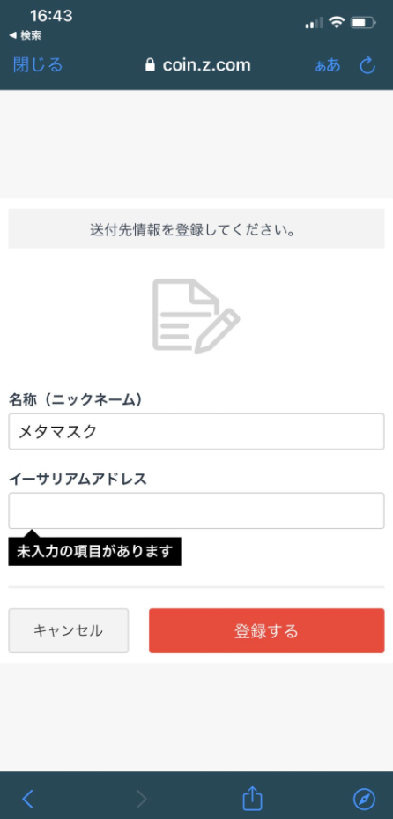
Task: Tap the coin.z.com address text
Action: (207, 65)
